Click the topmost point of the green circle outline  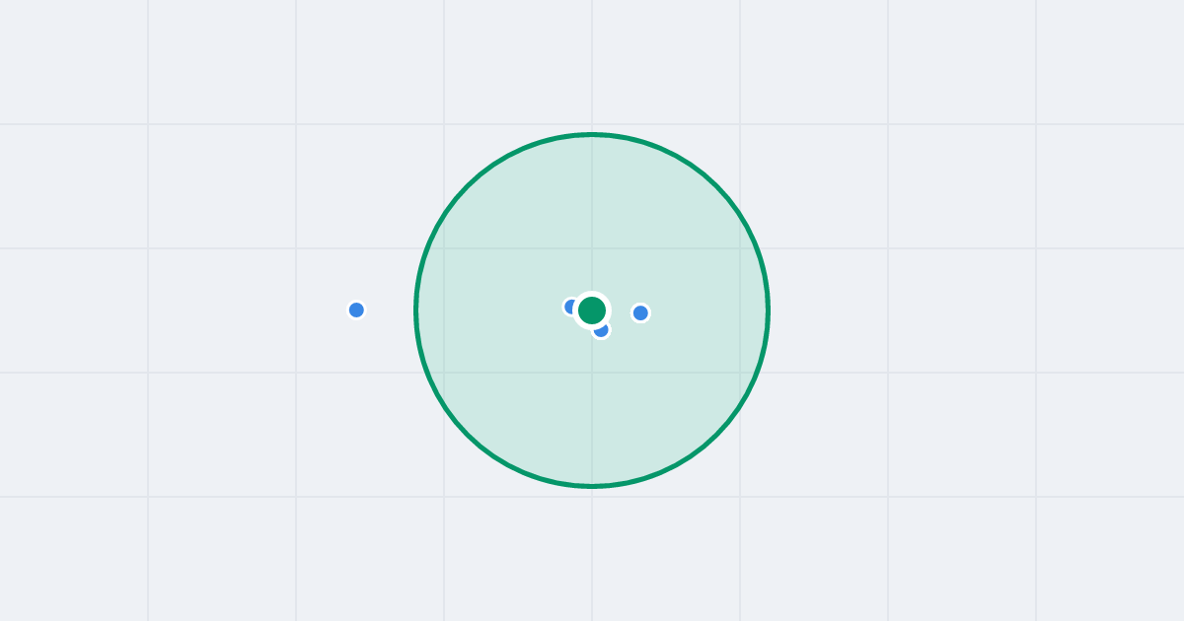pos(592,134)
